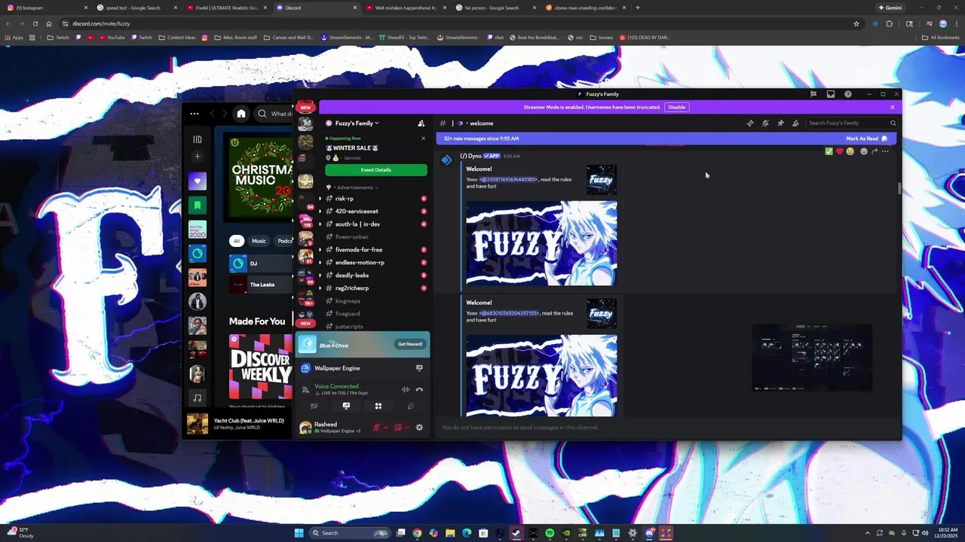Click the Wallpaper Engine stream icon
This screenshot has width=965, height=542.
[419, 368]
